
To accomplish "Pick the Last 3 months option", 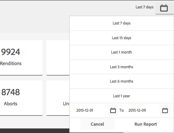I will click(121, 67).
